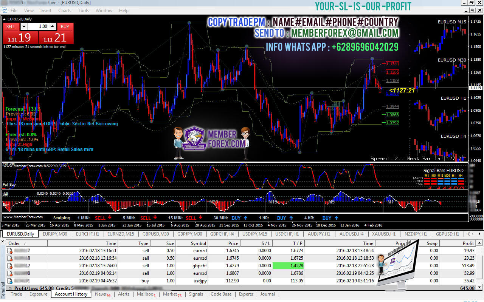Image resolution: width=484 pixels, height=302 pixels.
Task: Switch to the GBPUSD,M30 chart tab
Action: point(155,234)
